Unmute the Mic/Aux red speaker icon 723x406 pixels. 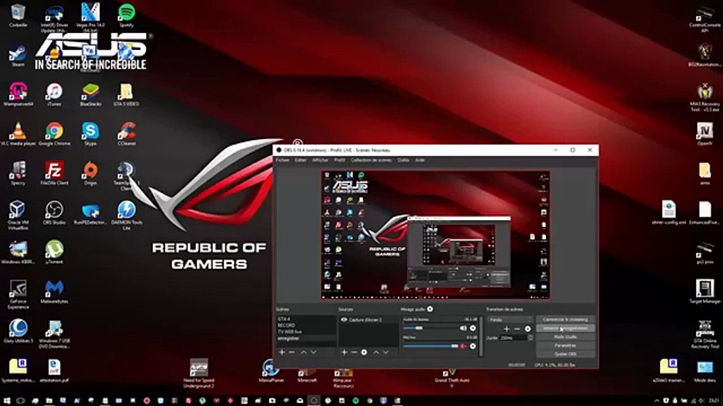[x=464, y=346]
